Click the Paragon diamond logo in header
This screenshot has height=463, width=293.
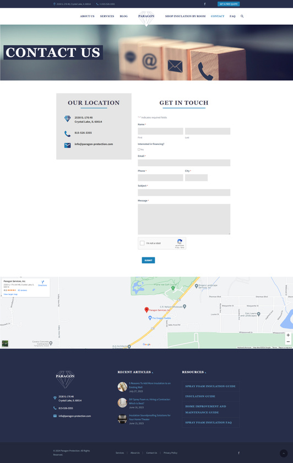pos(146,18)
